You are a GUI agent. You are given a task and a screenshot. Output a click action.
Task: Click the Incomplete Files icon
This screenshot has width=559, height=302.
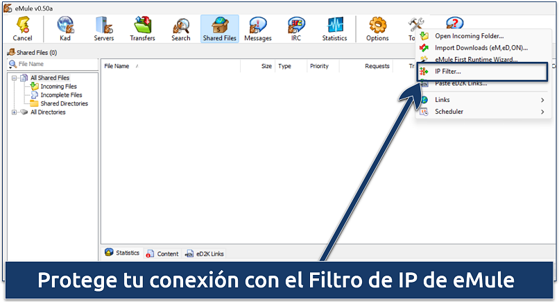[35, 95]
